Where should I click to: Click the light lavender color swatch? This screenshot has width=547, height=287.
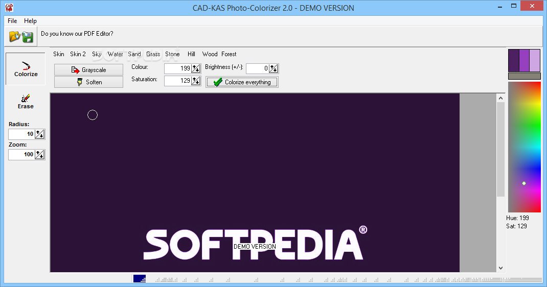pyautogui.click(x=535, y=61)
